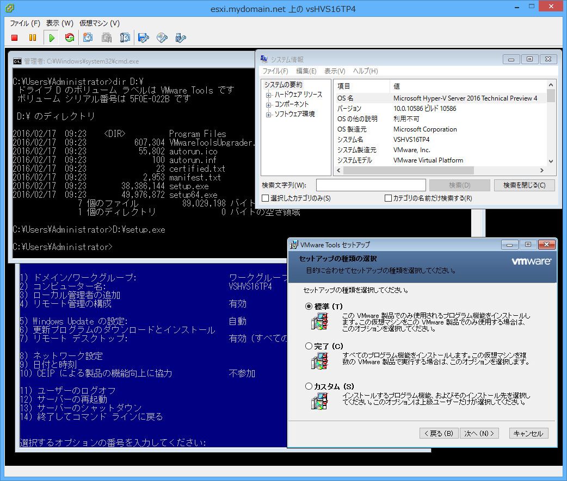This screenshot has height=481, width=567.
Task: Click the horizontal scrollbar left arrow in システム情報
Action: pyautogui.click(x=338, y=171)
